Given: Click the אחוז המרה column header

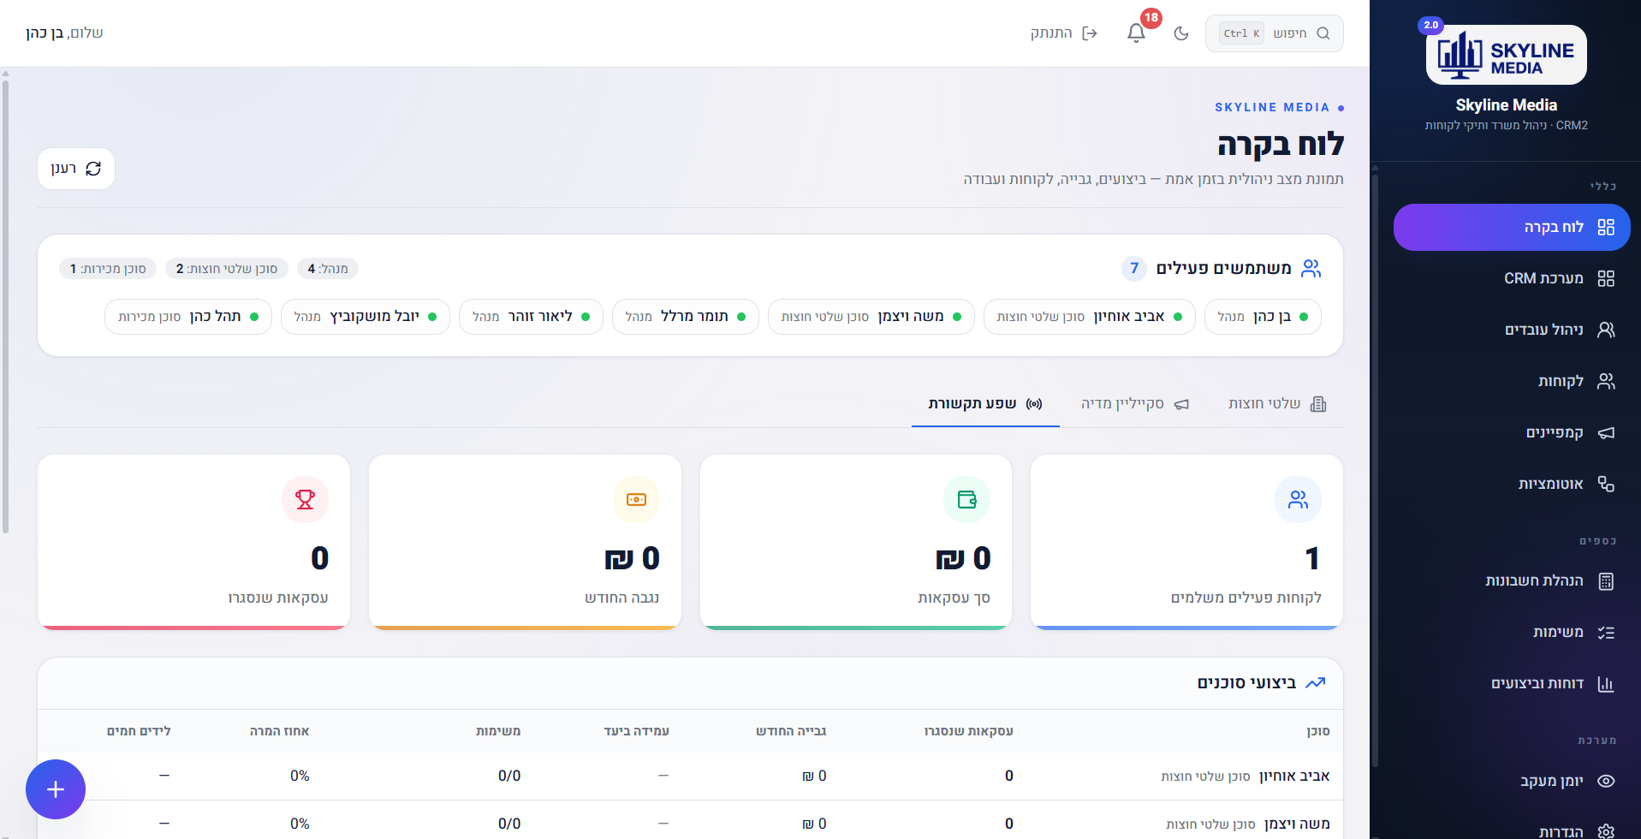Looking at the screenshot, I should click(280, 731).
